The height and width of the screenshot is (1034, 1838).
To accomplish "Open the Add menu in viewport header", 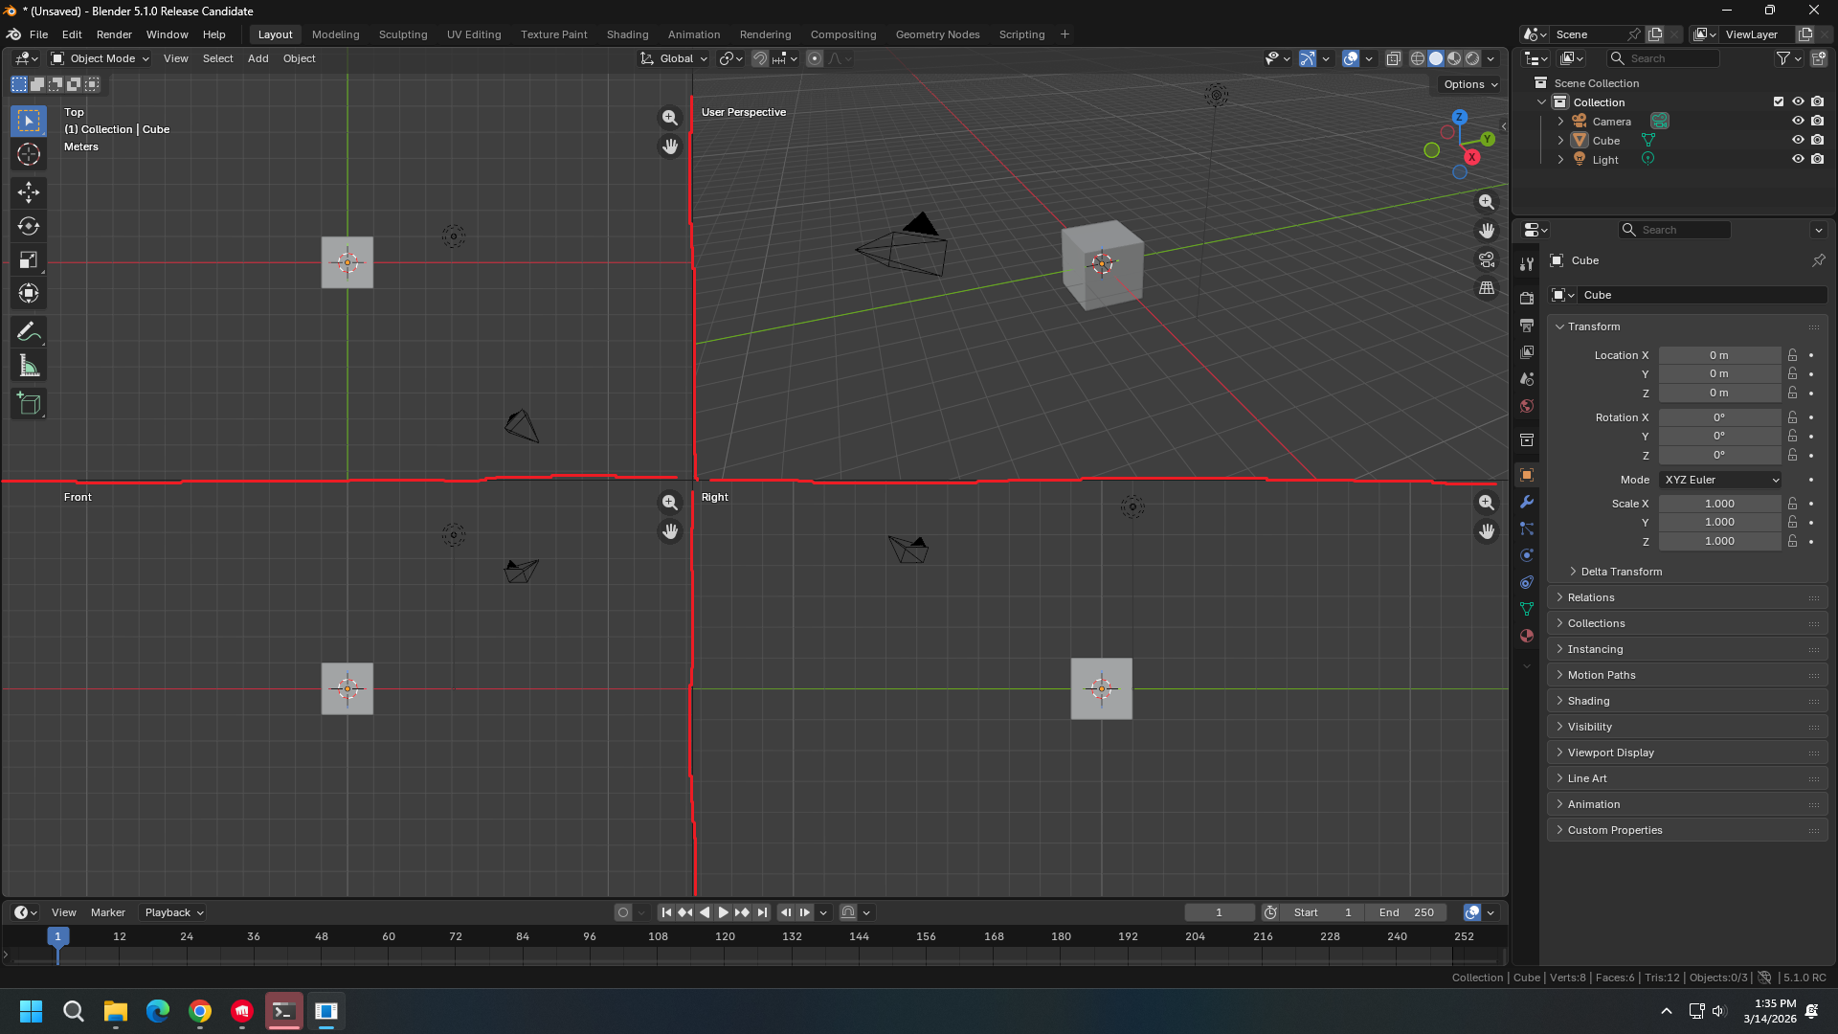I will point(258,58).
